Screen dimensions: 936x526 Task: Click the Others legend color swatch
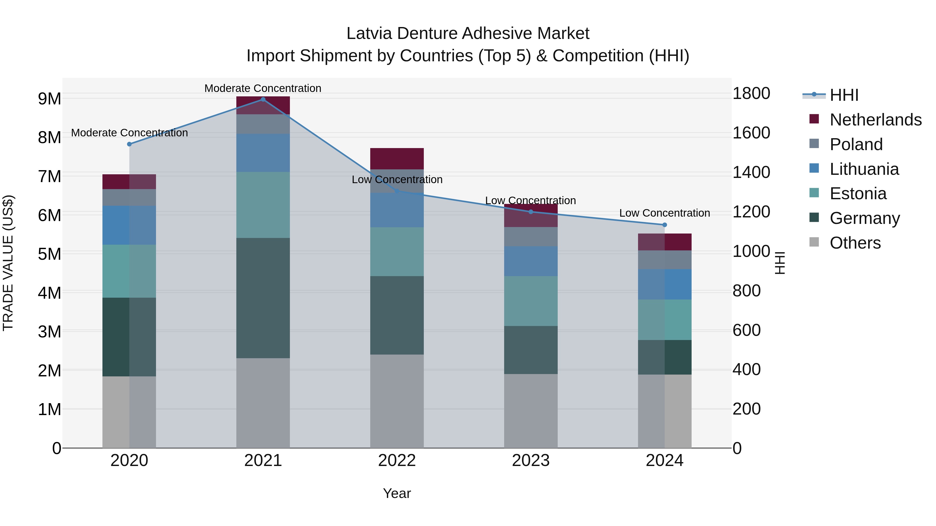click(814, 242)
